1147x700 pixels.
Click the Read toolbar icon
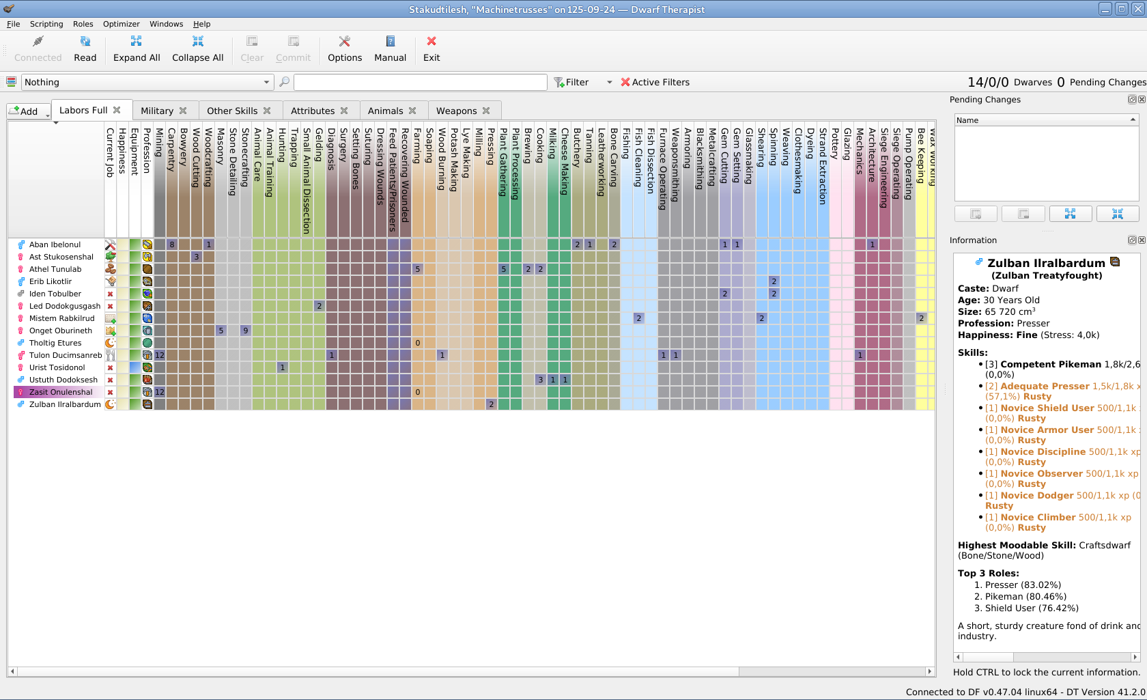coord(85,42)
